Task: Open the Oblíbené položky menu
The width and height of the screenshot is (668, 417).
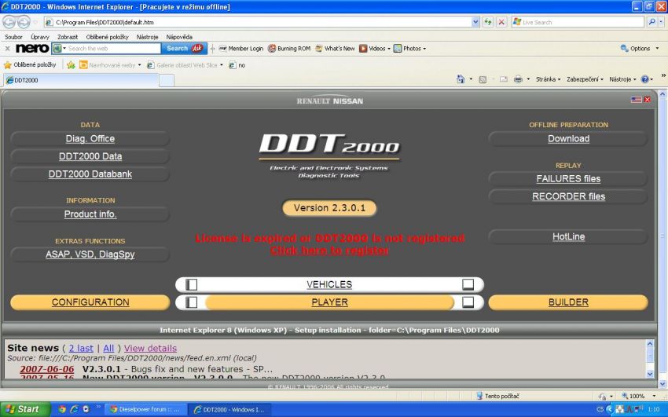Action: [107, 37]
